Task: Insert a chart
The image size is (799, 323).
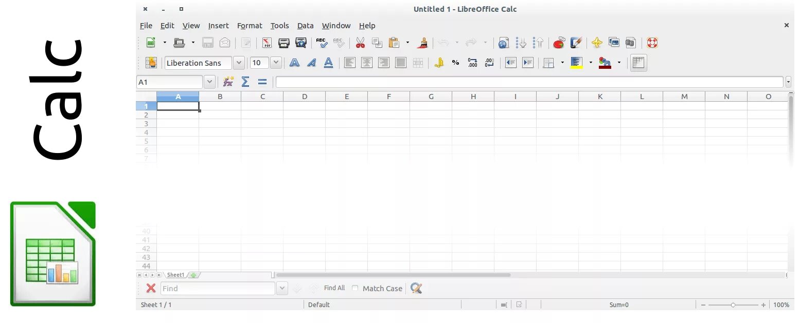Action: (559, 43)
